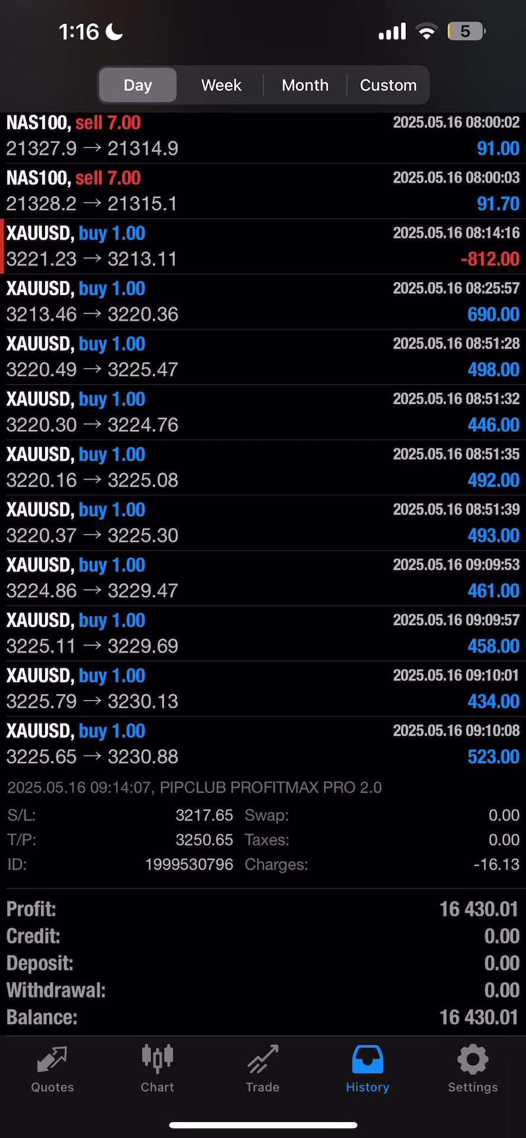Image resolution: width=526 pixels, height=1138 pixels.
Task: Tap the Taxes value 0.00
Action: pos(504,840)
